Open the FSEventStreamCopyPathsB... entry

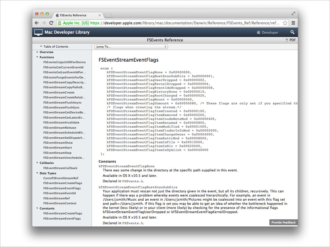pyautogui.click(x=64, y=87)
